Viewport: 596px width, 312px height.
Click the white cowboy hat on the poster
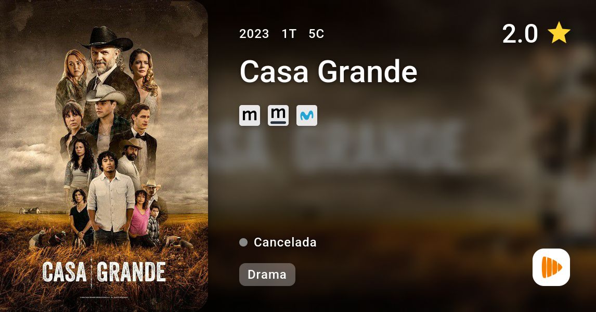point(105,95)
